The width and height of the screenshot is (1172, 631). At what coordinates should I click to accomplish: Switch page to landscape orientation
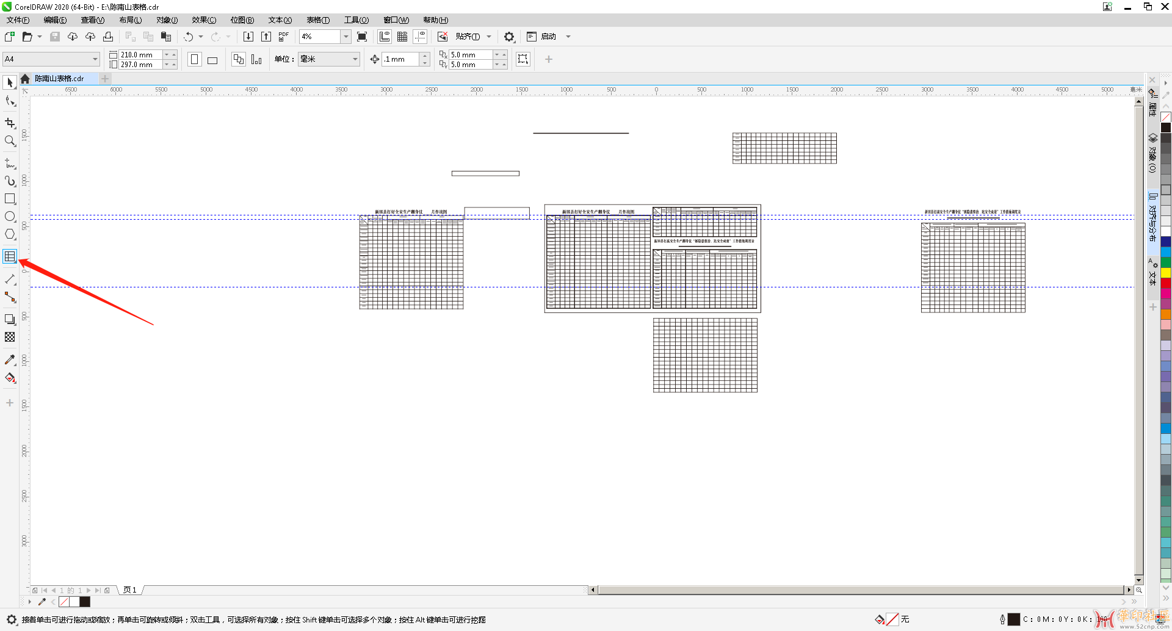click(x=212, y=60)
